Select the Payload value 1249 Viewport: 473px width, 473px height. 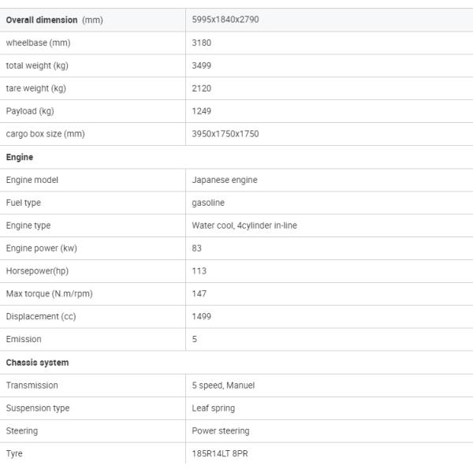click(x=202, y=111)
